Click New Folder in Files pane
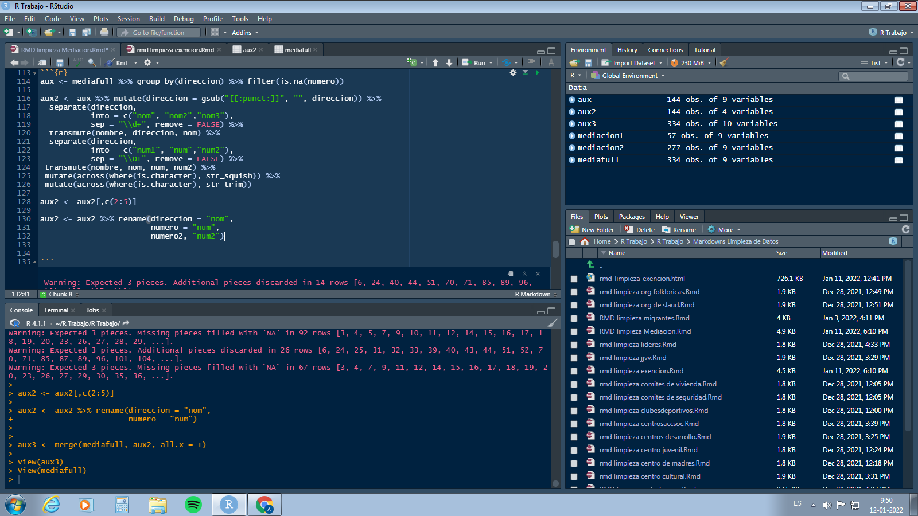 pos(592,230)
